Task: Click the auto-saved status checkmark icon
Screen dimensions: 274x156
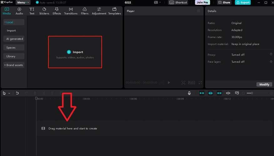Action: [x=37, y=2]
